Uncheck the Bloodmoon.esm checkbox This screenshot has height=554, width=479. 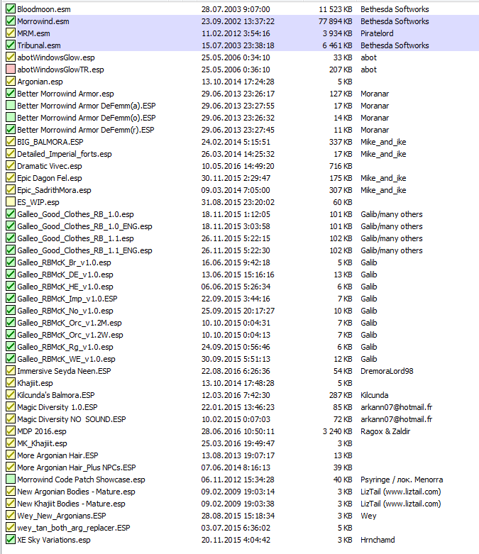click(11, 9)
